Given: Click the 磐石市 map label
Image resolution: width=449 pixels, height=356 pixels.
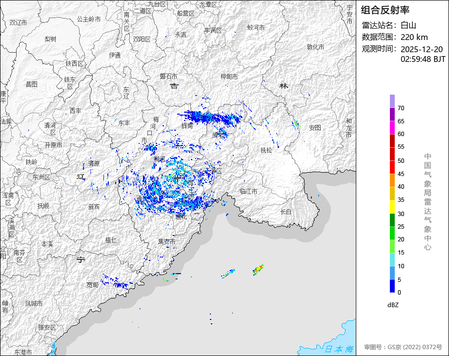Looking at the screenshot, I should 168,77.
